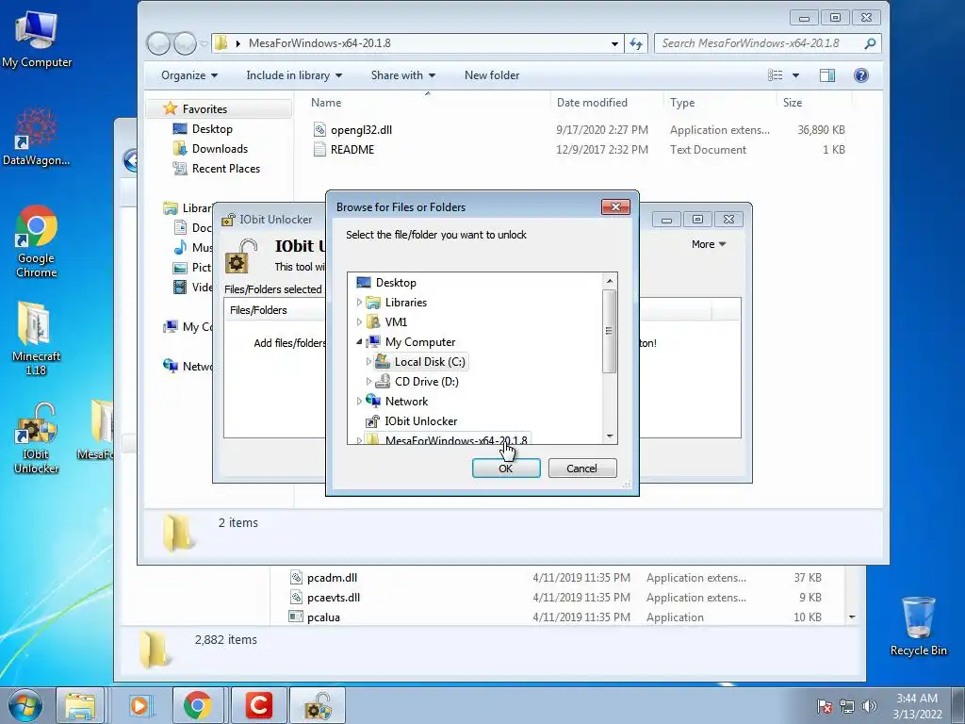Open Recent Places under Favorites
This screenshot has height=724, width=965.
coord(225,168)
